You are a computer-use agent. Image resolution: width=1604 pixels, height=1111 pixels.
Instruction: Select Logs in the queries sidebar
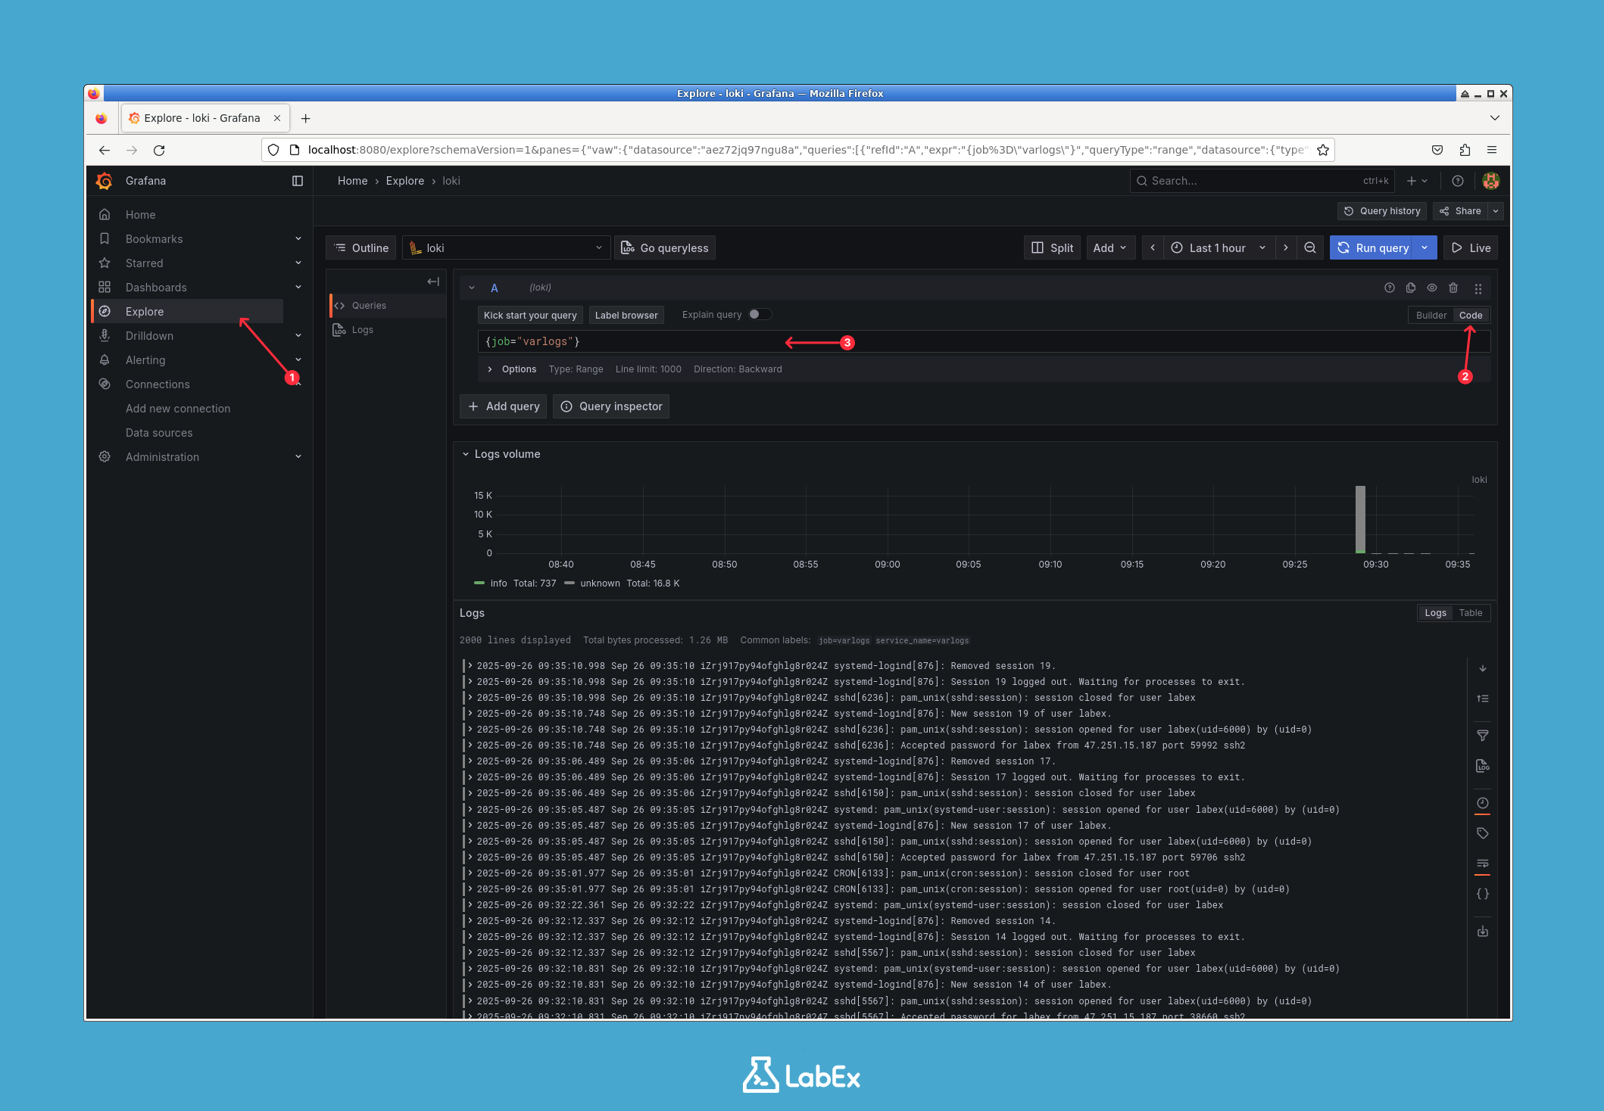click(362, 329)
